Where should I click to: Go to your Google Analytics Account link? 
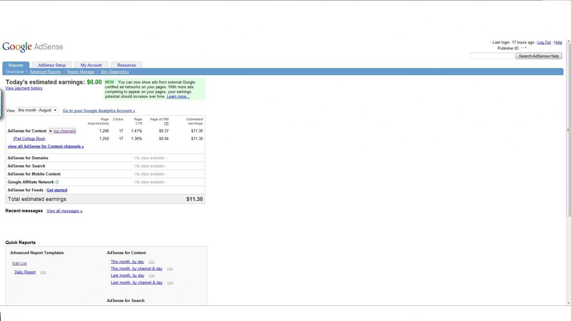[x=99, y=111]
